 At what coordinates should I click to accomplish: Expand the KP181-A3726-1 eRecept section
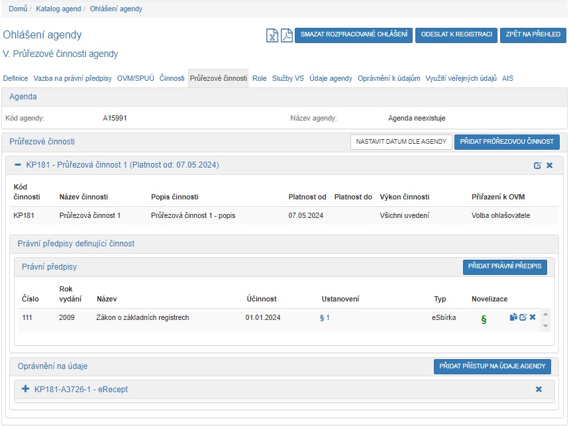point(26,390)
